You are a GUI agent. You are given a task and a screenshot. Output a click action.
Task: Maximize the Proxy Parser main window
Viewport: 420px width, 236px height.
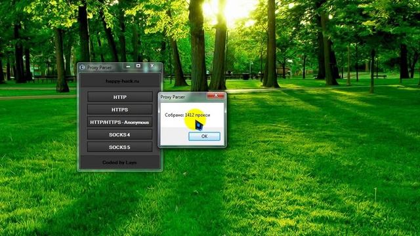click(x=138, y=66)
